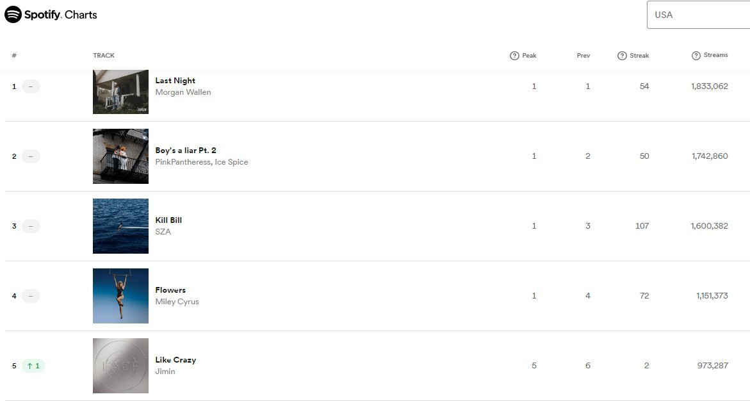Click the no-change badge beside rank 4
The image size is (750, 401).
(31, 296)
